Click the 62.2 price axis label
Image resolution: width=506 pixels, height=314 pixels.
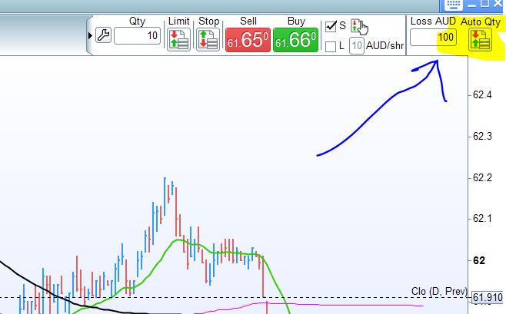(x=482, y=177)
